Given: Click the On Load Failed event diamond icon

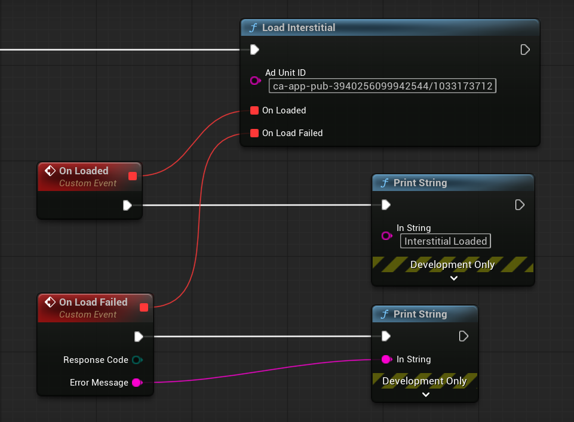Looking at the screenshot, I should 50,302.
